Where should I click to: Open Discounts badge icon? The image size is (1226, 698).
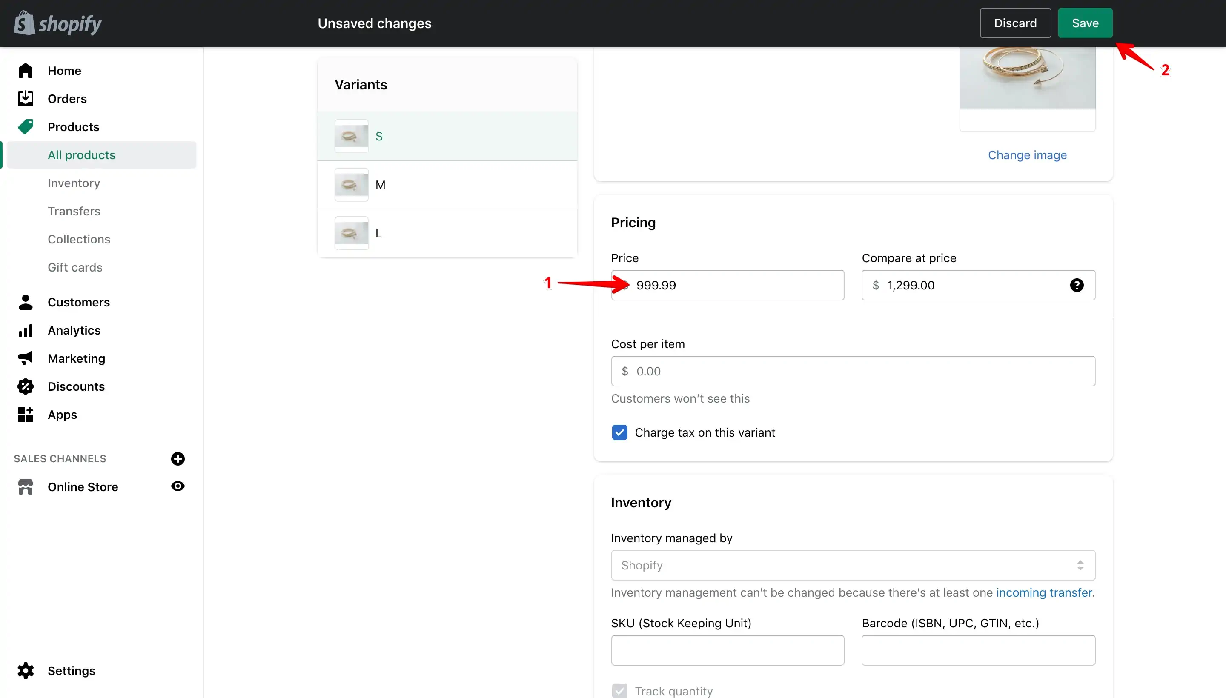26,386
